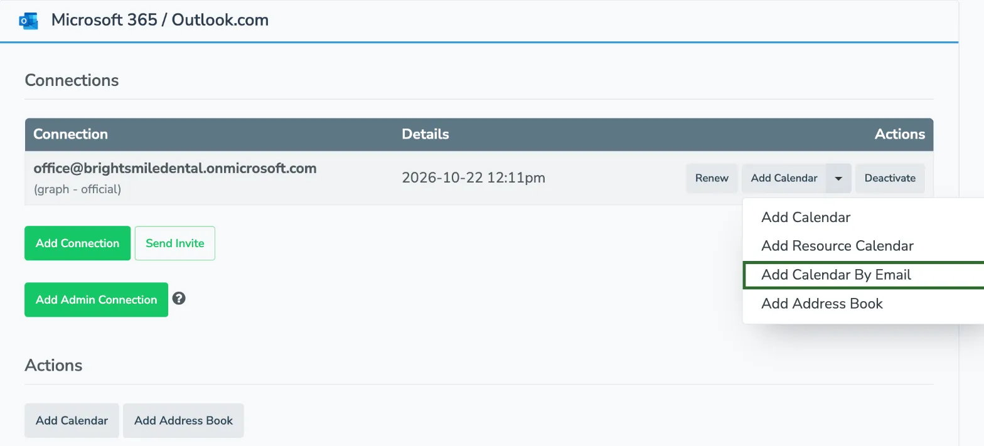
Task: Click the Send Invite button
Action: tap(175, 243)
